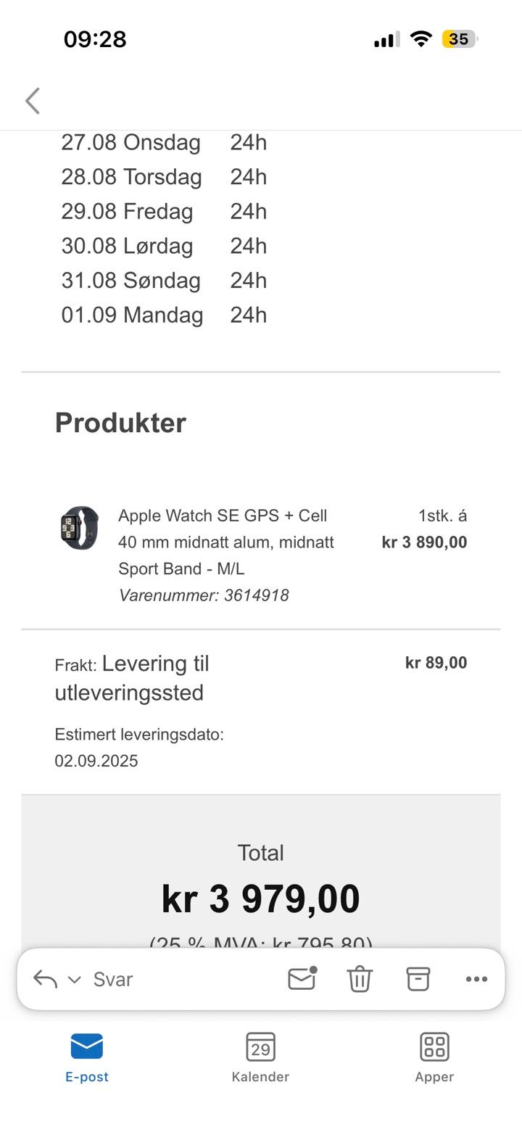Tap the "Svar" reply field
The height and width of the screenshot is (1132, 522).
[x=113, y=979]
